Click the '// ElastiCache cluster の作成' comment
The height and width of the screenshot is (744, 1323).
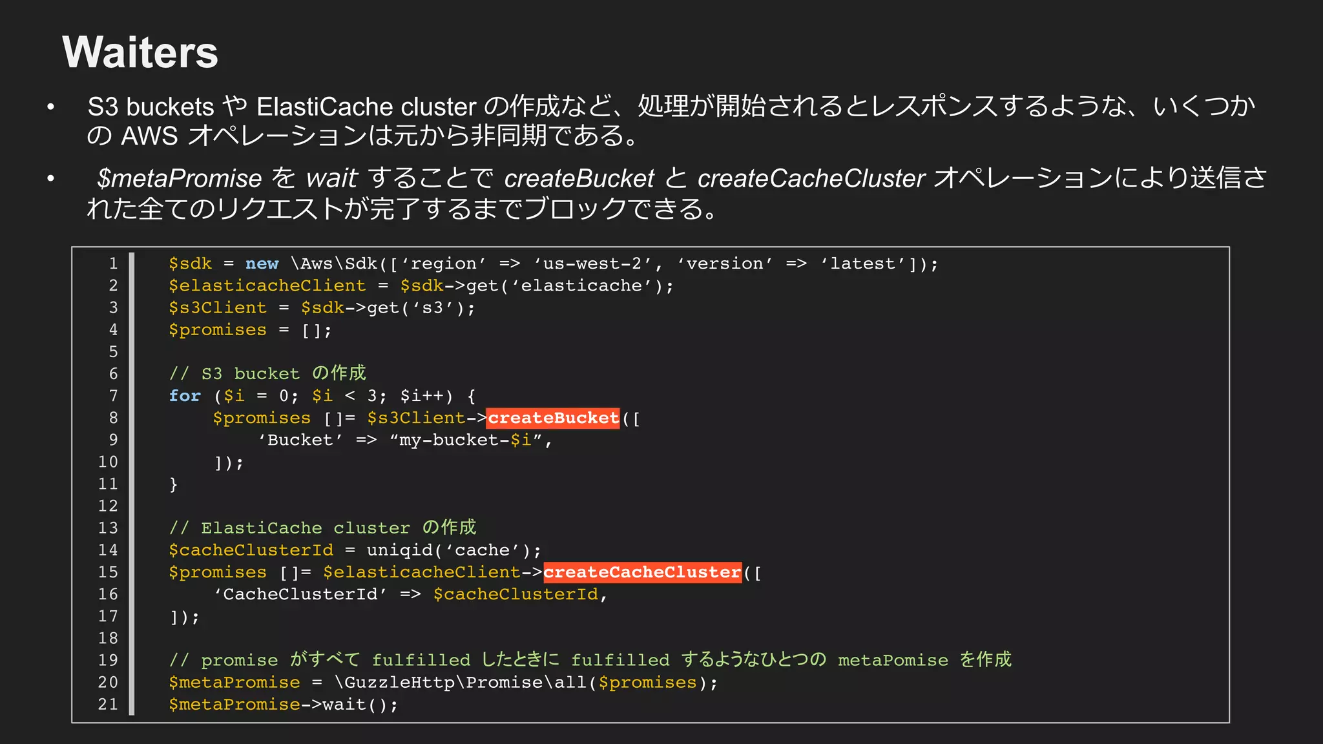tap(322, 528)
